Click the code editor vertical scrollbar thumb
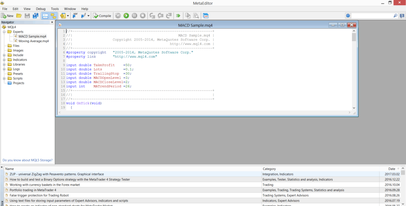 click(354, 37)
